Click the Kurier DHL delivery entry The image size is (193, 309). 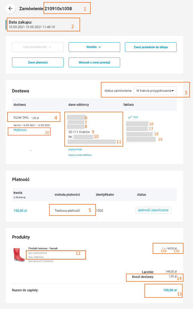point(21,117)
